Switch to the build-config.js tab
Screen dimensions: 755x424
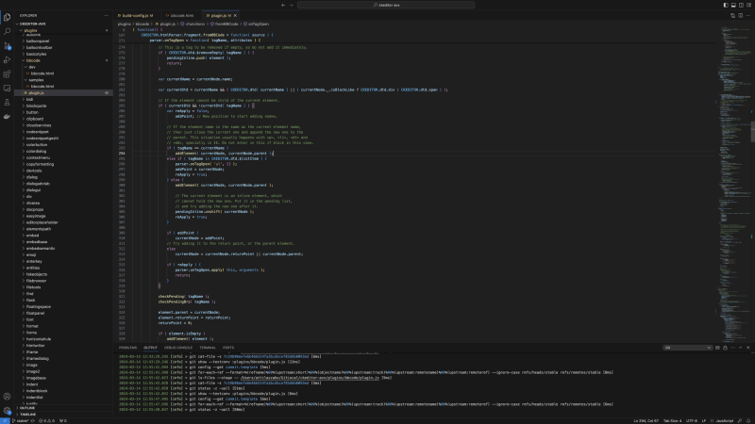(x=136, y=15)
